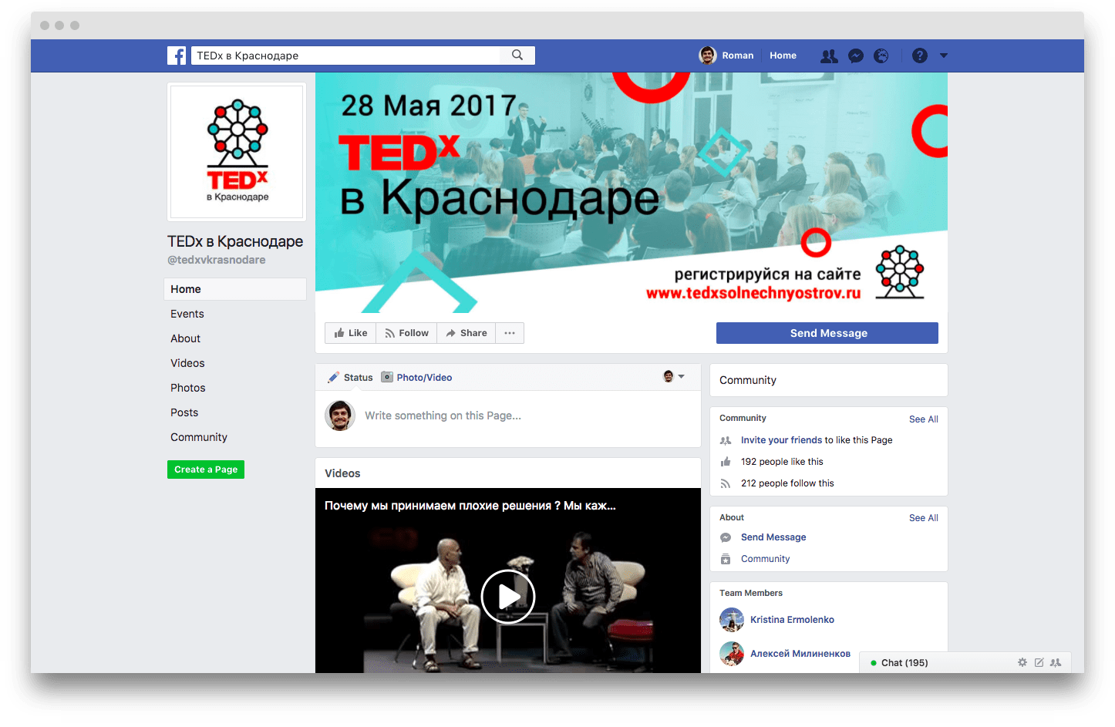The height and width of the screenshot is (727, 1115).
Task: Click the Videos section heading
Action: click(342, 473)
